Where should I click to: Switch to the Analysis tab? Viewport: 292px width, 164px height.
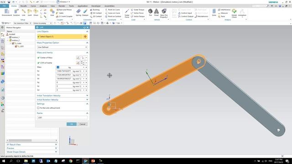pos(43,6)
